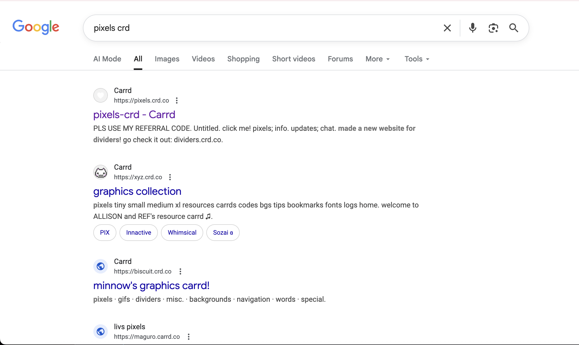Click the search magnifier icon
579x345 pixels.
pyautogui.click(x=513, y=28)
